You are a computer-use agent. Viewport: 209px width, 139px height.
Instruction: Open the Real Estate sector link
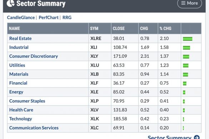coord(20,38)
